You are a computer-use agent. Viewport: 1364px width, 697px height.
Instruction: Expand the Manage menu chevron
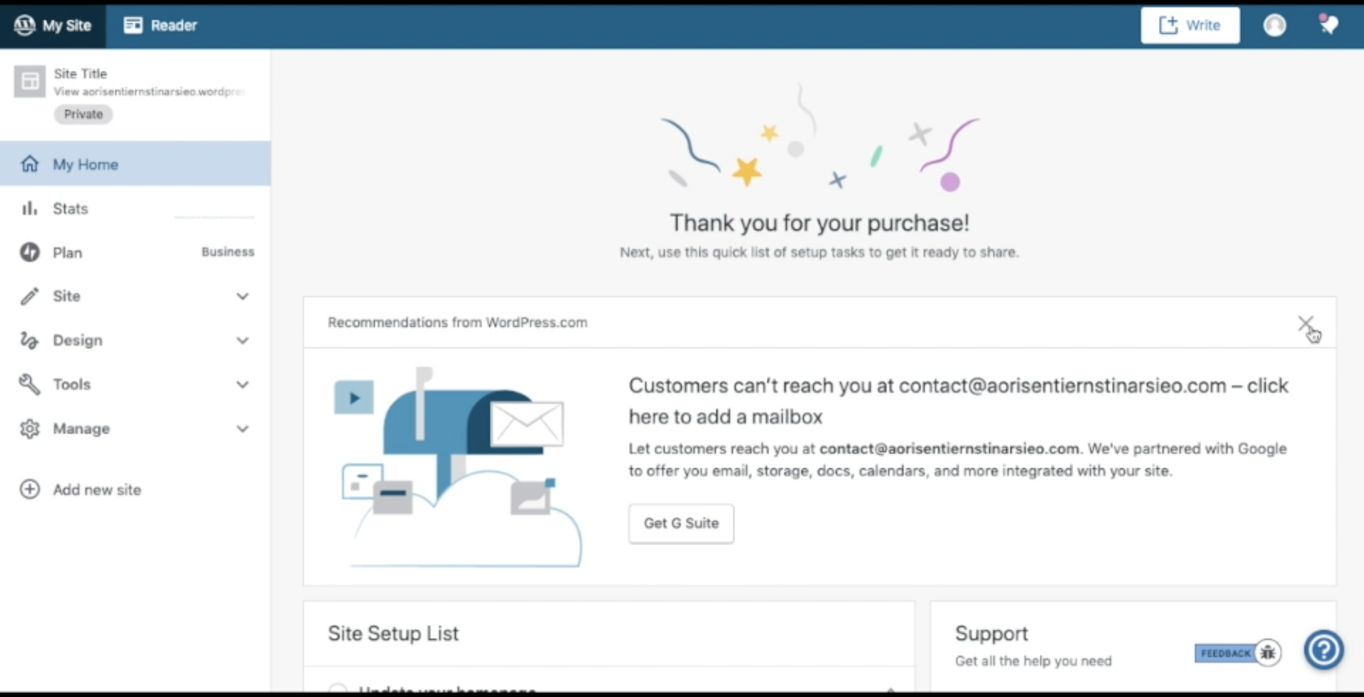(x=242, y=429)
